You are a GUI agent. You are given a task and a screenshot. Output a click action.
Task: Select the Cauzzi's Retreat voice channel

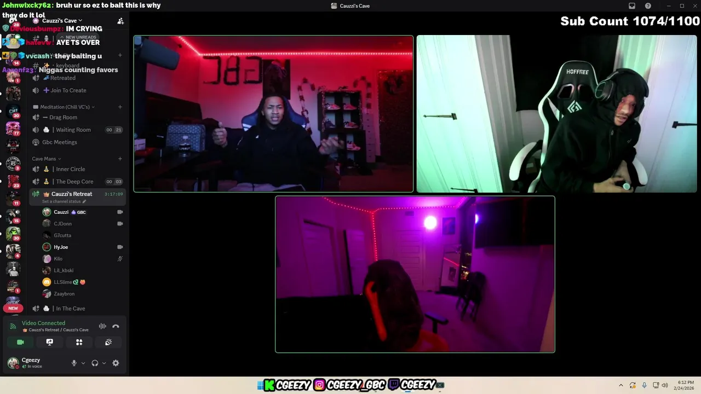coord(77,194)
